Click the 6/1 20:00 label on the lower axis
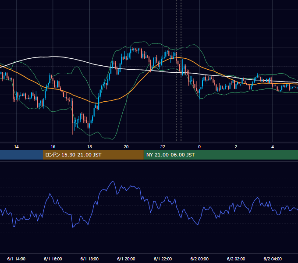This screenshot has height=263, width=298. [126, 259]
